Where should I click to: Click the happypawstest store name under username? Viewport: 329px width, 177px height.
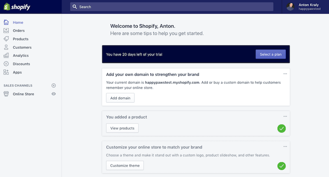[x=310, y=9]
